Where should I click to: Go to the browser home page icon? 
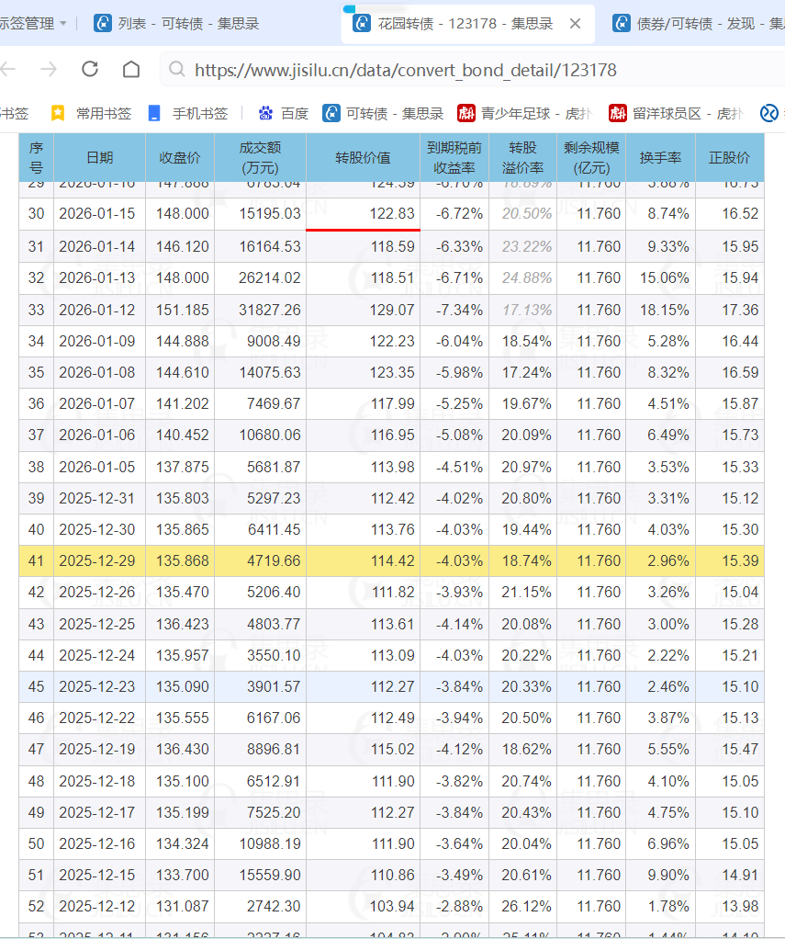click(131, 70)
